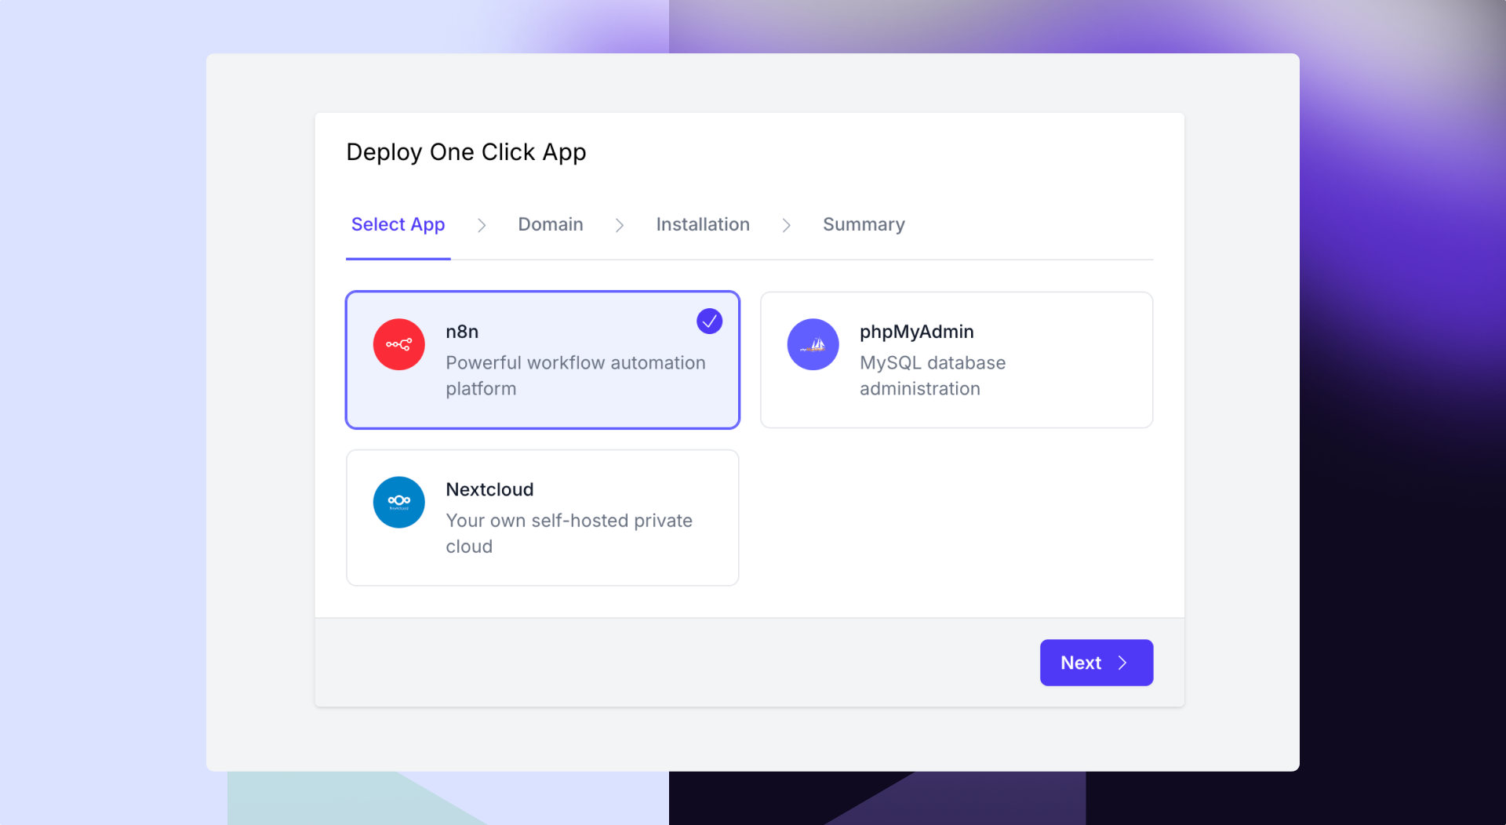Click the MySQL database administration text

click(933, 376)
